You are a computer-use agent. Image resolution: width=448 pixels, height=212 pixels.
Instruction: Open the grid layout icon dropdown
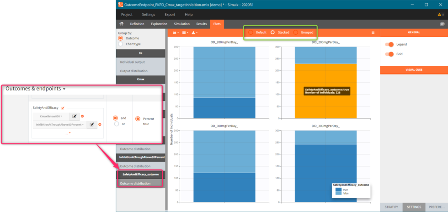tap(185, 33)
